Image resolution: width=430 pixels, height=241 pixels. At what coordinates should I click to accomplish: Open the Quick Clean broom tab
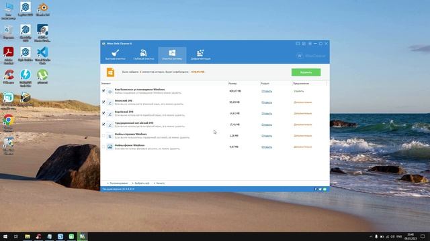tap(116, 55)
